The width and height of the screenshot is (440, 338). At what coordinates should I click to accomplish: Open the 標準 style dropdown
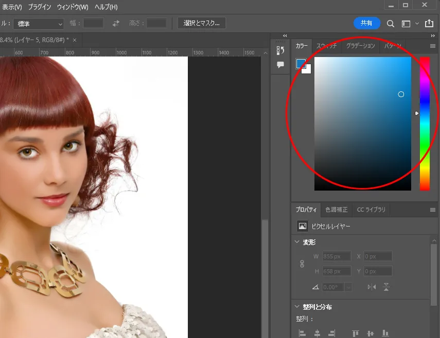[39, 24]
